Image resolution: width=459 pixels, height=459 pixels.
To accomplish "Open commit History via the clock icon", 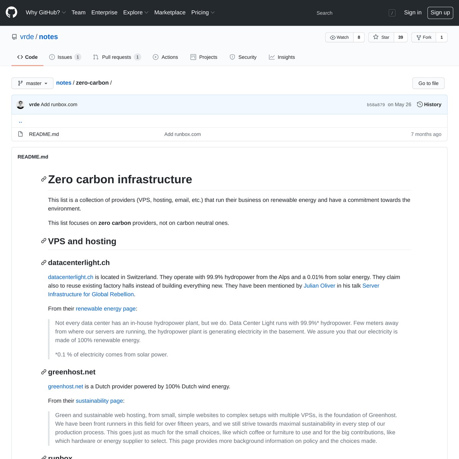I will [420, 104].
